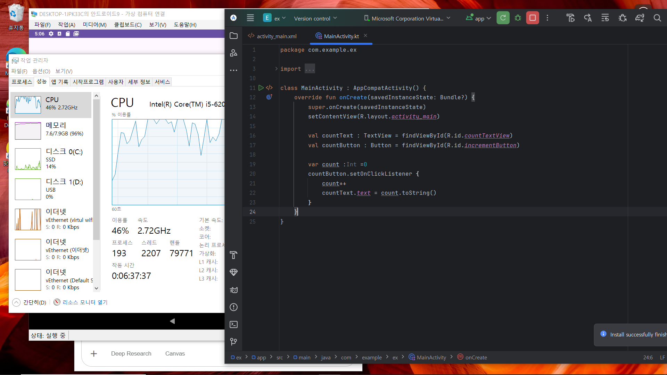Viewport: 667px width, 375px height.
Task: Open the Build hammer tool window
Action: coord(233,255)
